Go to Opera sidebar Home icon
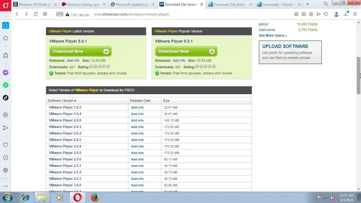The image size is (361, 203). tap(5, 25)
